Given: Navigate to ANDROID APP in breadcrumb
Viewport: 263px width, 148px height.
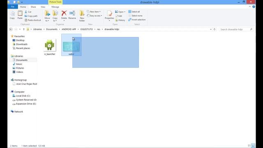Looking at the screenshot, I should 69,29.
